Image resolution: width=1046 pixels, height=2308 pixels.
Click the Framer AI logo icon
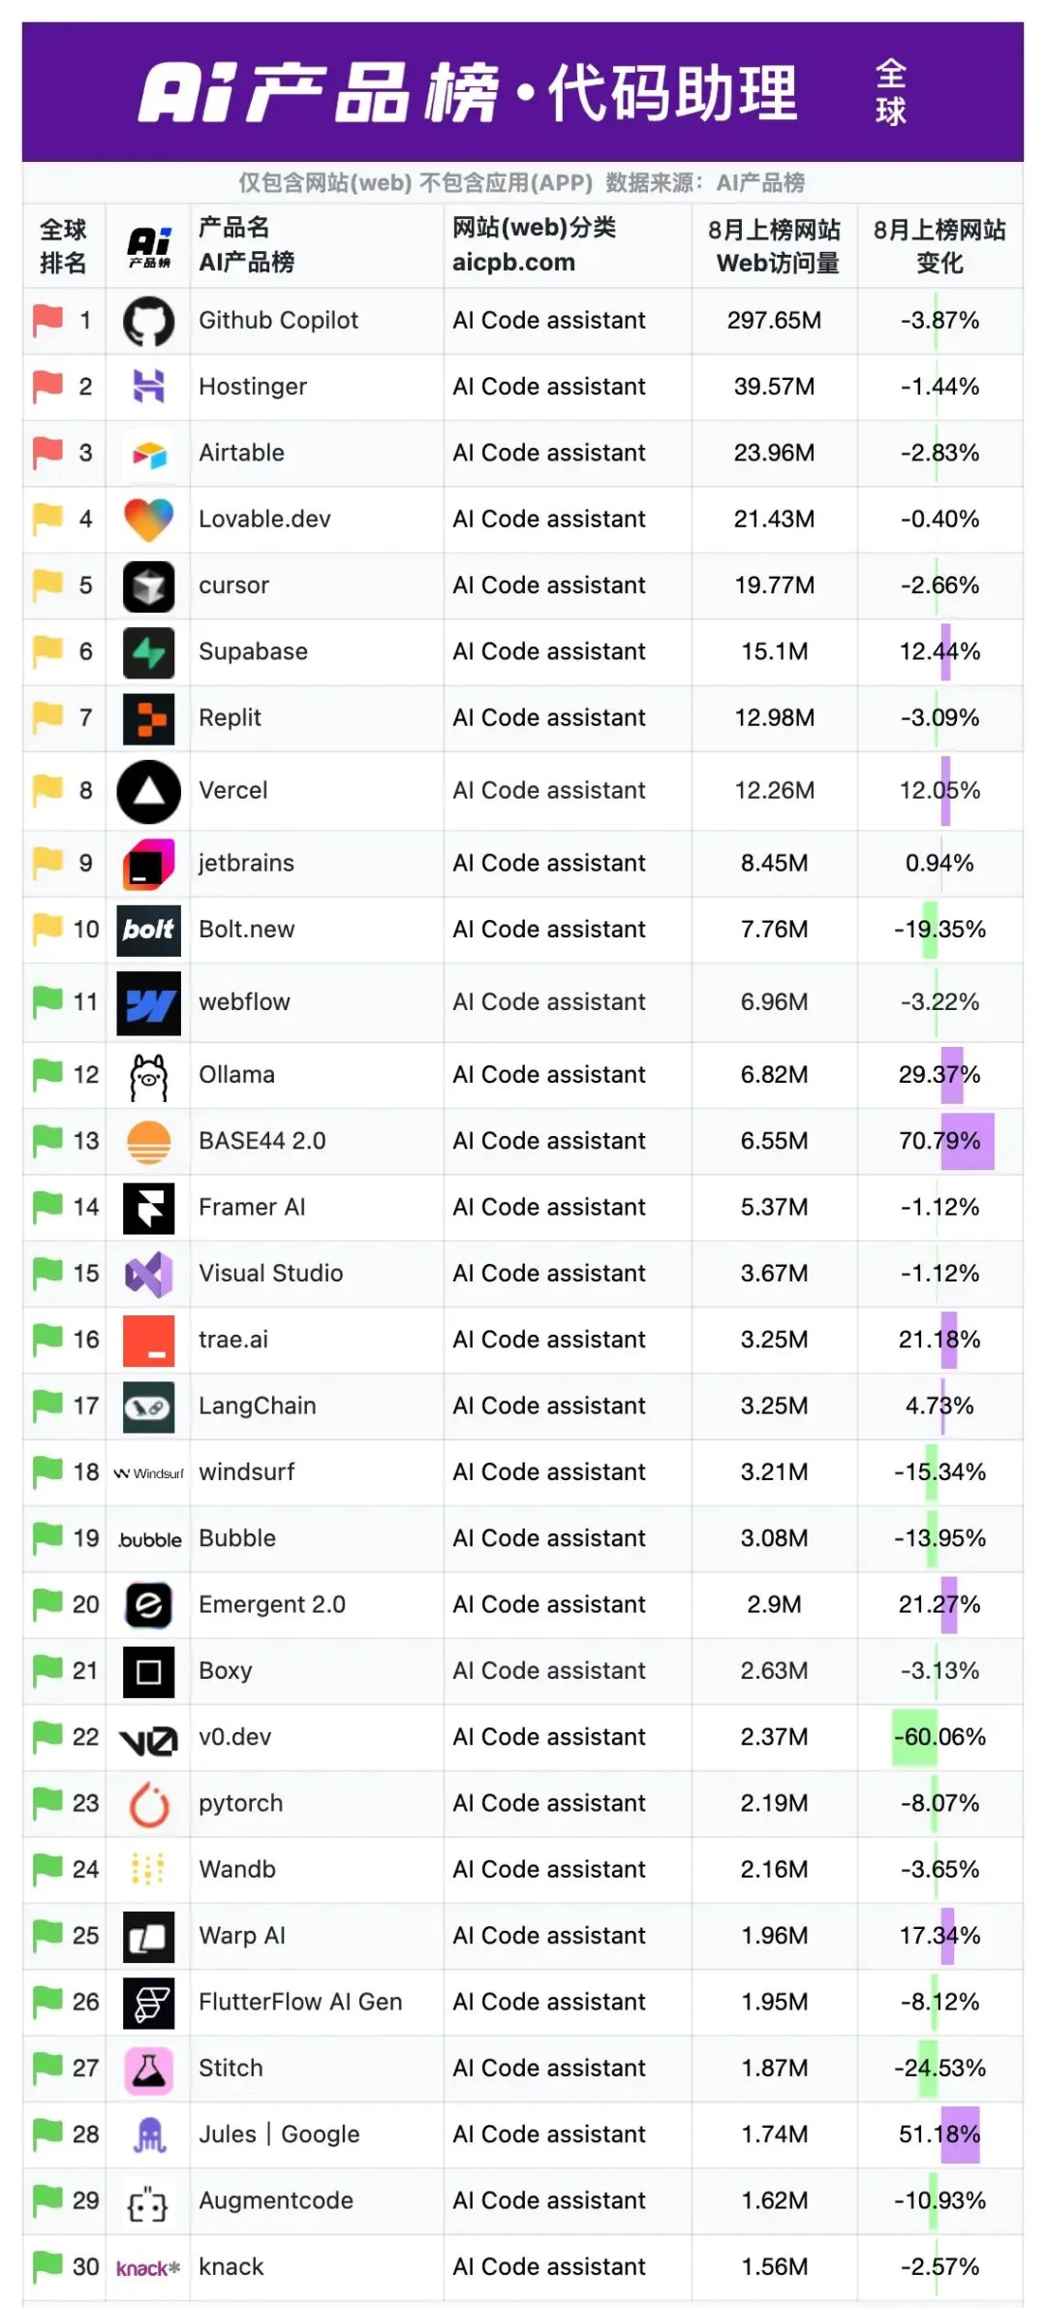(x=148, y=1208)
